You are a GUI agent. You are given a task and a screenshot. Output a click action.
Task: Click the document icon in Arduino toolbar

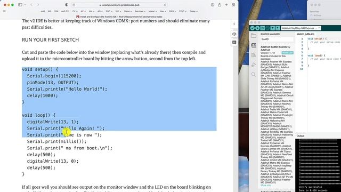click(263, 28)
